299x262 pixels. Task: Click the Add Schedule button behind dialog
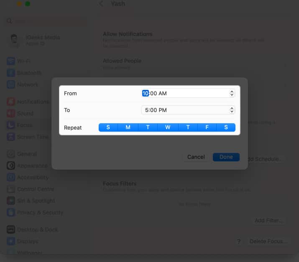click(266, 159)
